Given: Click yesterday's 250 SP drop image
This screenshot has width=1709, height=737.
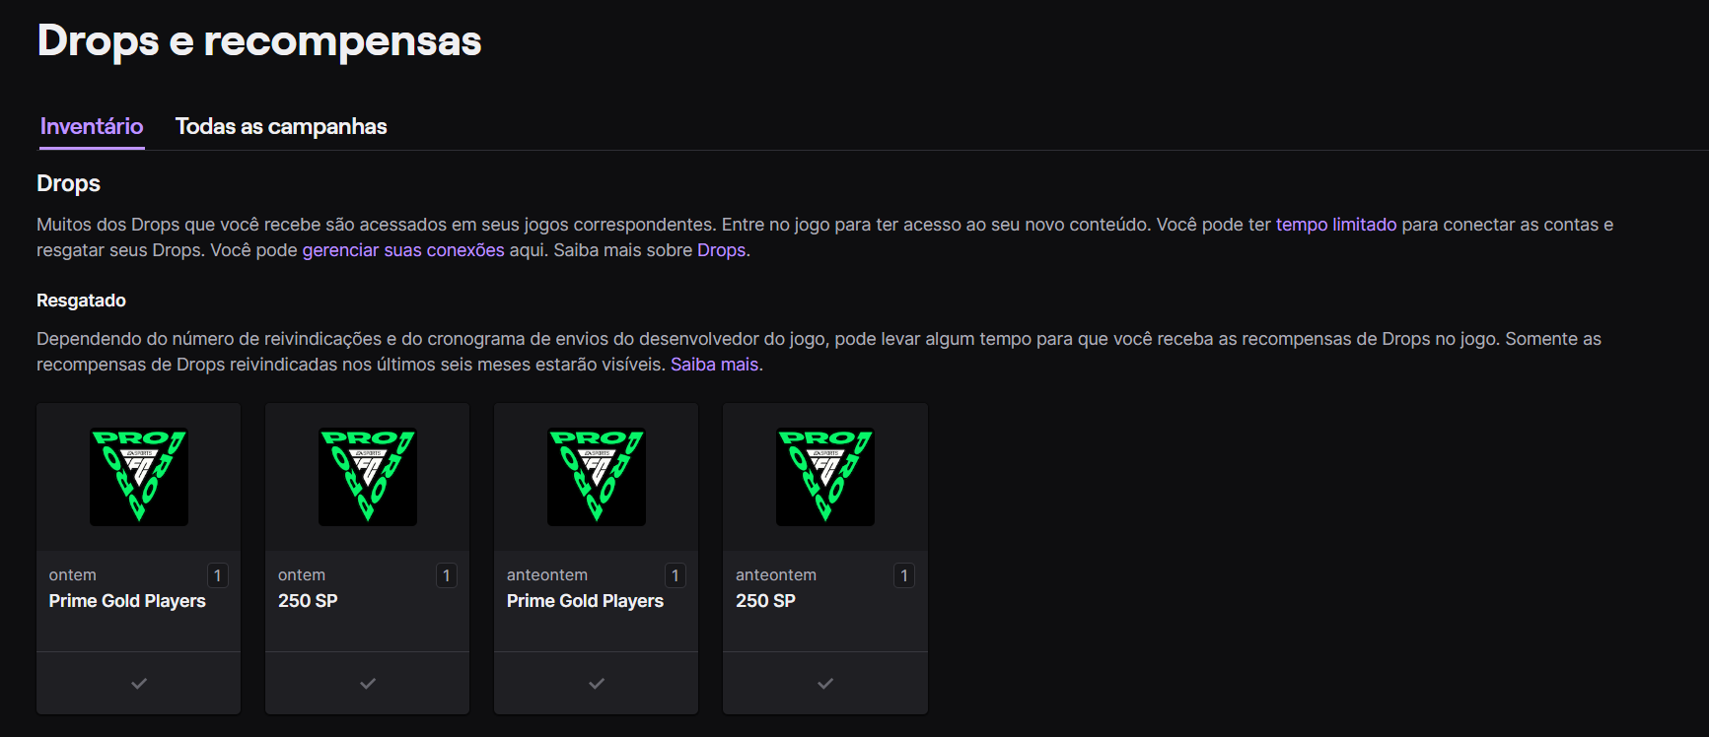Looking at the screenshot, I should point(368,477).
